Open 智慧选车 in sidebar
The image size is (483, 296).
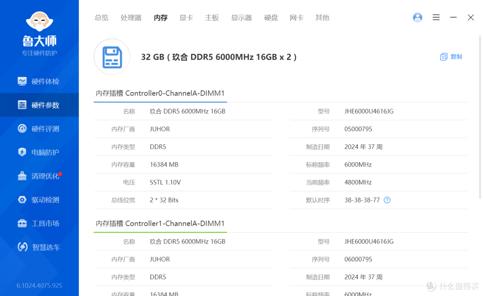pyautogui.click(x=39, y=247)
